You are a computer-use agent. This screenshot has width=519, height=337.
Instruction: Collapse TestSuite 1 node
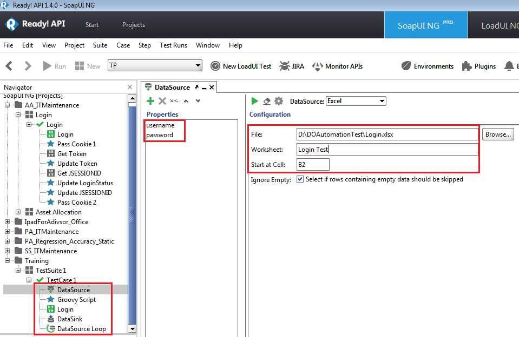coord(18,270)
